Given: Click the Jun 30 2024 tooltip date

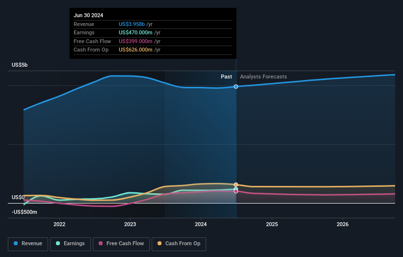Looking at the screenshot, I should pyautogui.click(x=88, y=15).
